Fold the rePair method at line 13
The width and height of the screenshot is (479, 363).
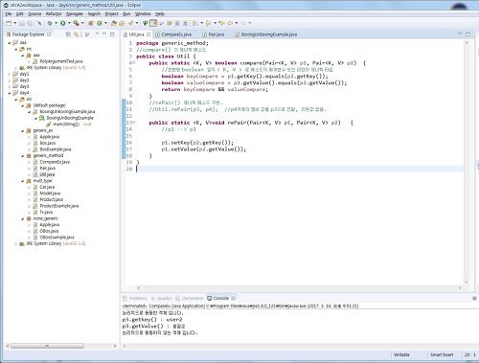click(134, 123)
